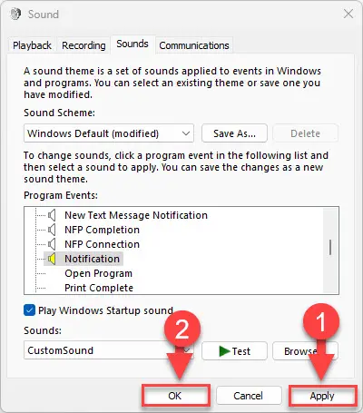Screen dimensions: 363x413
Task: Click the green play icon on Test
Action: point(224,351)
